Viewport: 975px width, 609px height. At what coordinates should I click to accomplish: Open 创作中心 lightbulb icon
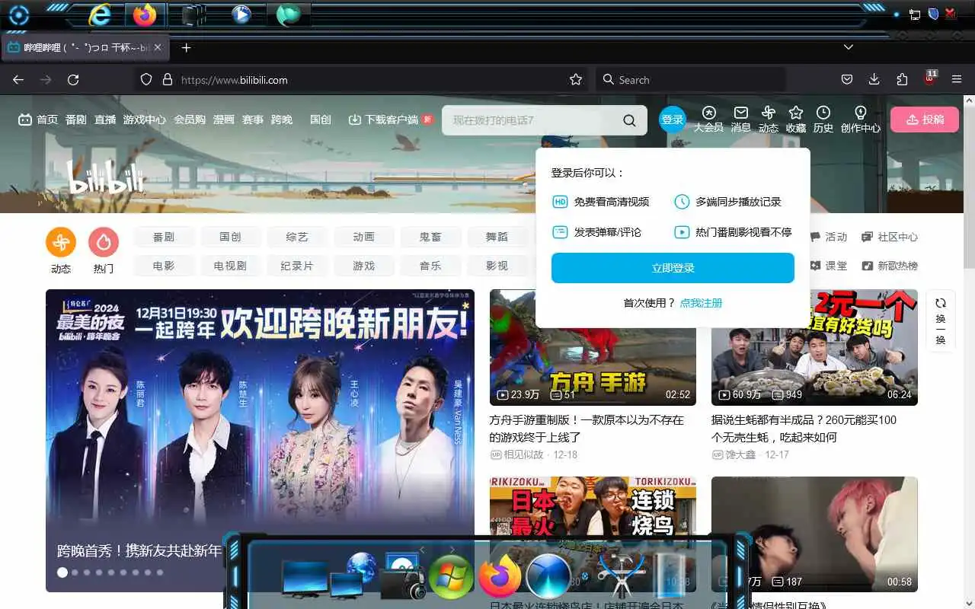tap(861, 120)
